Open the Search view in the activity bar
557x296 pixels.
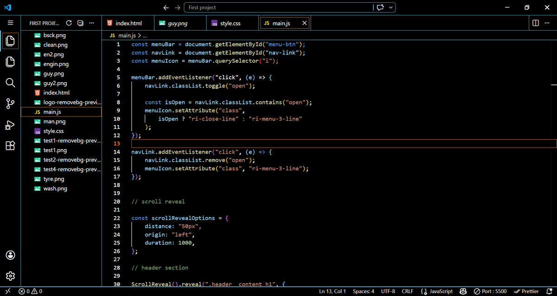10,83
